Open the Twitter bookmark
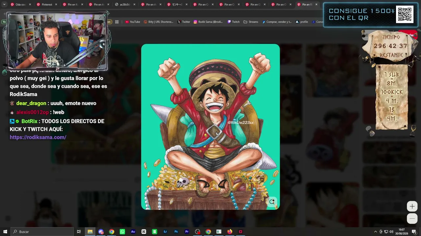The image size is (421, 236). coord(184,22)
